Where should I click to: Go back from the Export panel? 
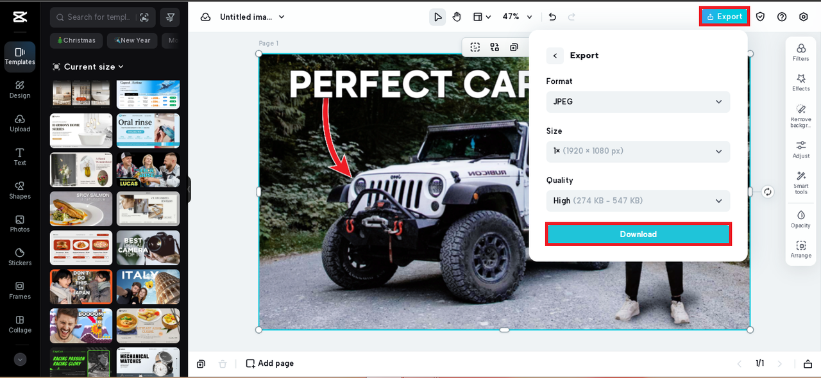coord(555,56)
